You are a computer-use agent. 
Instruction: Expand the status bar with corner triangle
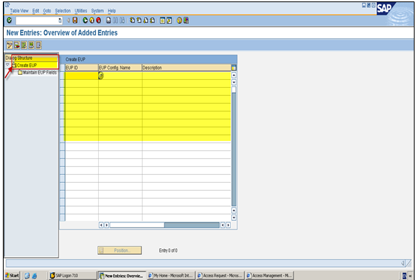point(403,263)
